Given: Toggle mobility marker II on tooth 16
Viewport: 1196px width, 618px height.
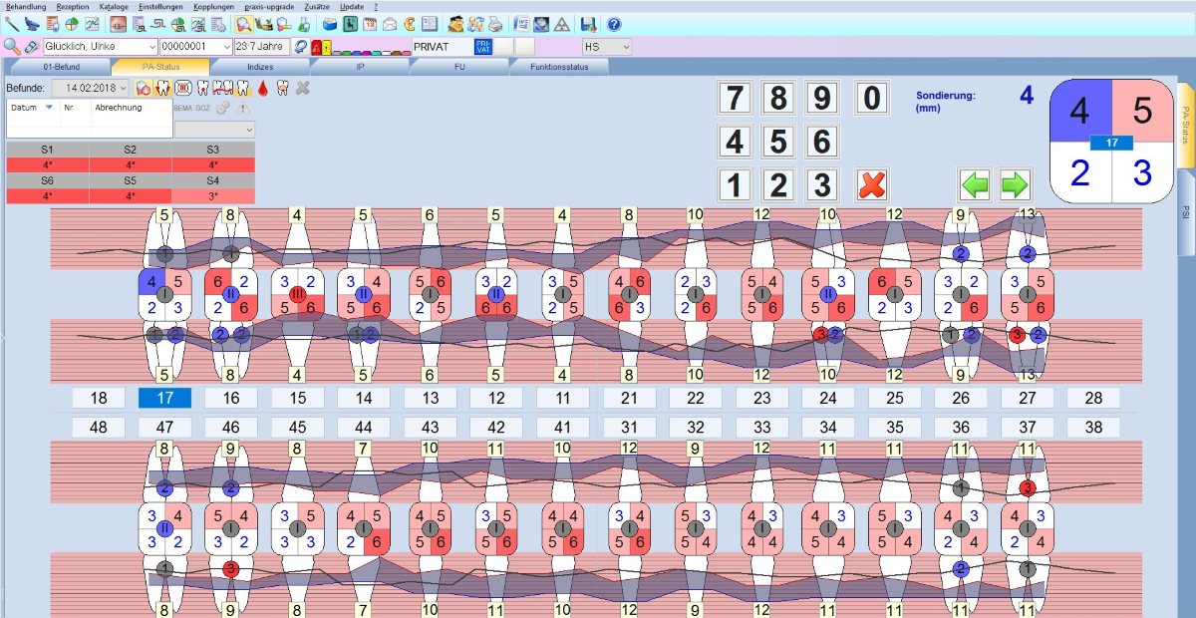Looking at the screenshot, I should (x=230, y=294).
